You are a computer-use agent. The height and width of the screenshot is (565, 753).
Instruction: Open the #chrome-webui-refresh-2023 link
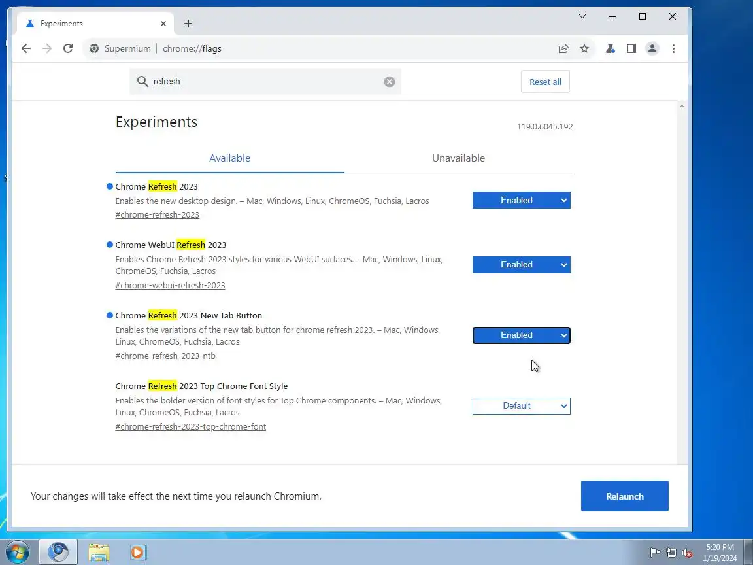(170, 285)
